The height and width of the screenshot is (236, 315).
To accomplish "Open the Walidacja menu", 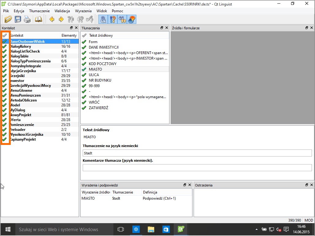I will point(62,11).
